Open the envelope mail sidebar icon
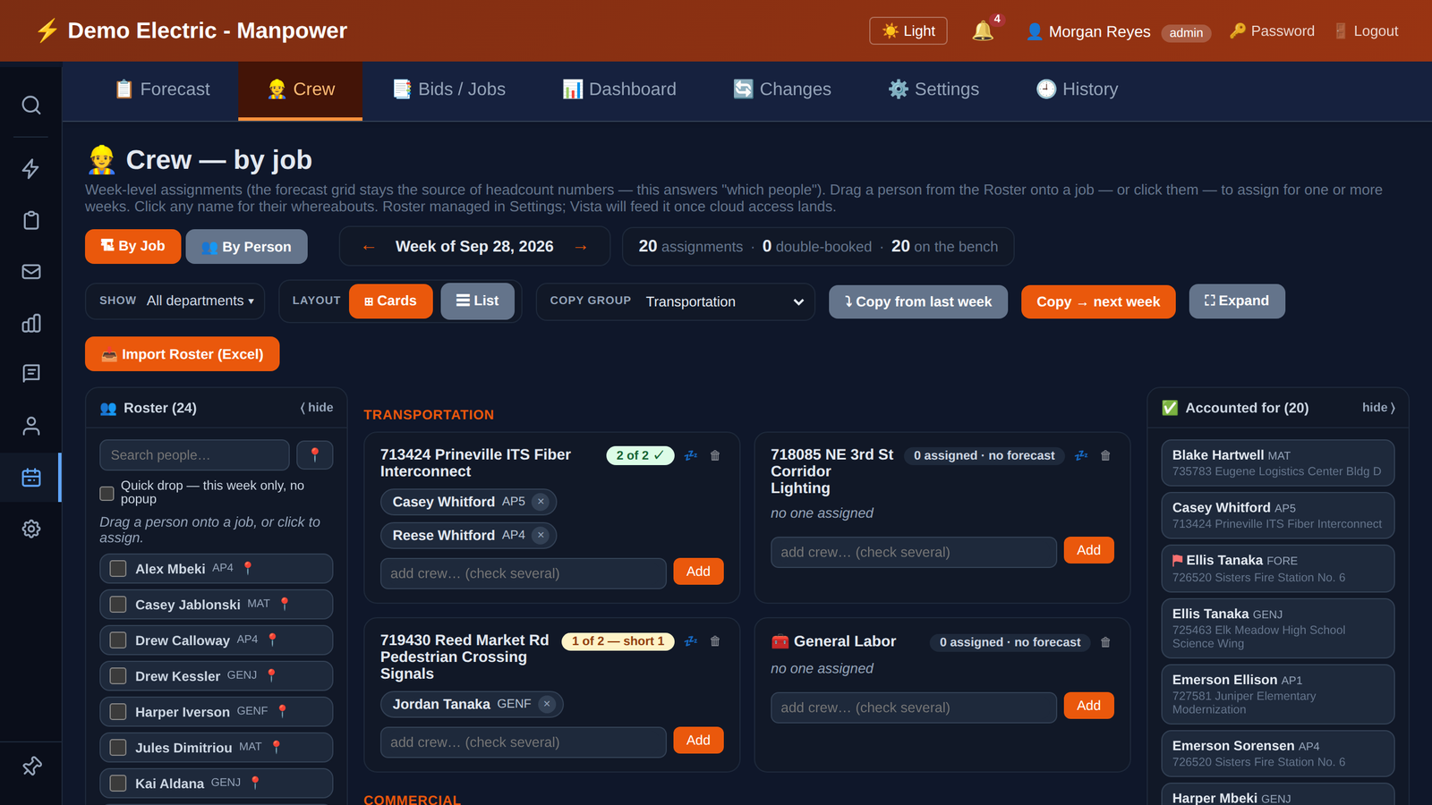Screen dimensions: 1432x805 (x=31, y=271)
